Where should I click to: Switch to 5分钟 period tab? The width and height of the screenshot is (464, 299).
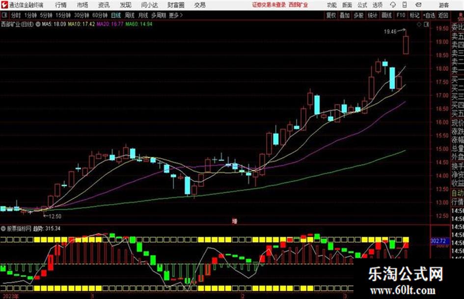[46, 15]
